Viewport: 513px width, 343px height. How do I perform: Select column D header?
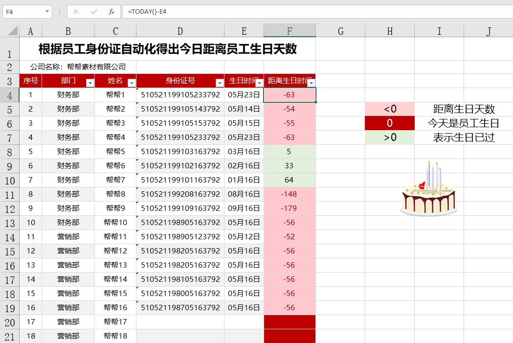pyautogui.click(x=180, y=31)
